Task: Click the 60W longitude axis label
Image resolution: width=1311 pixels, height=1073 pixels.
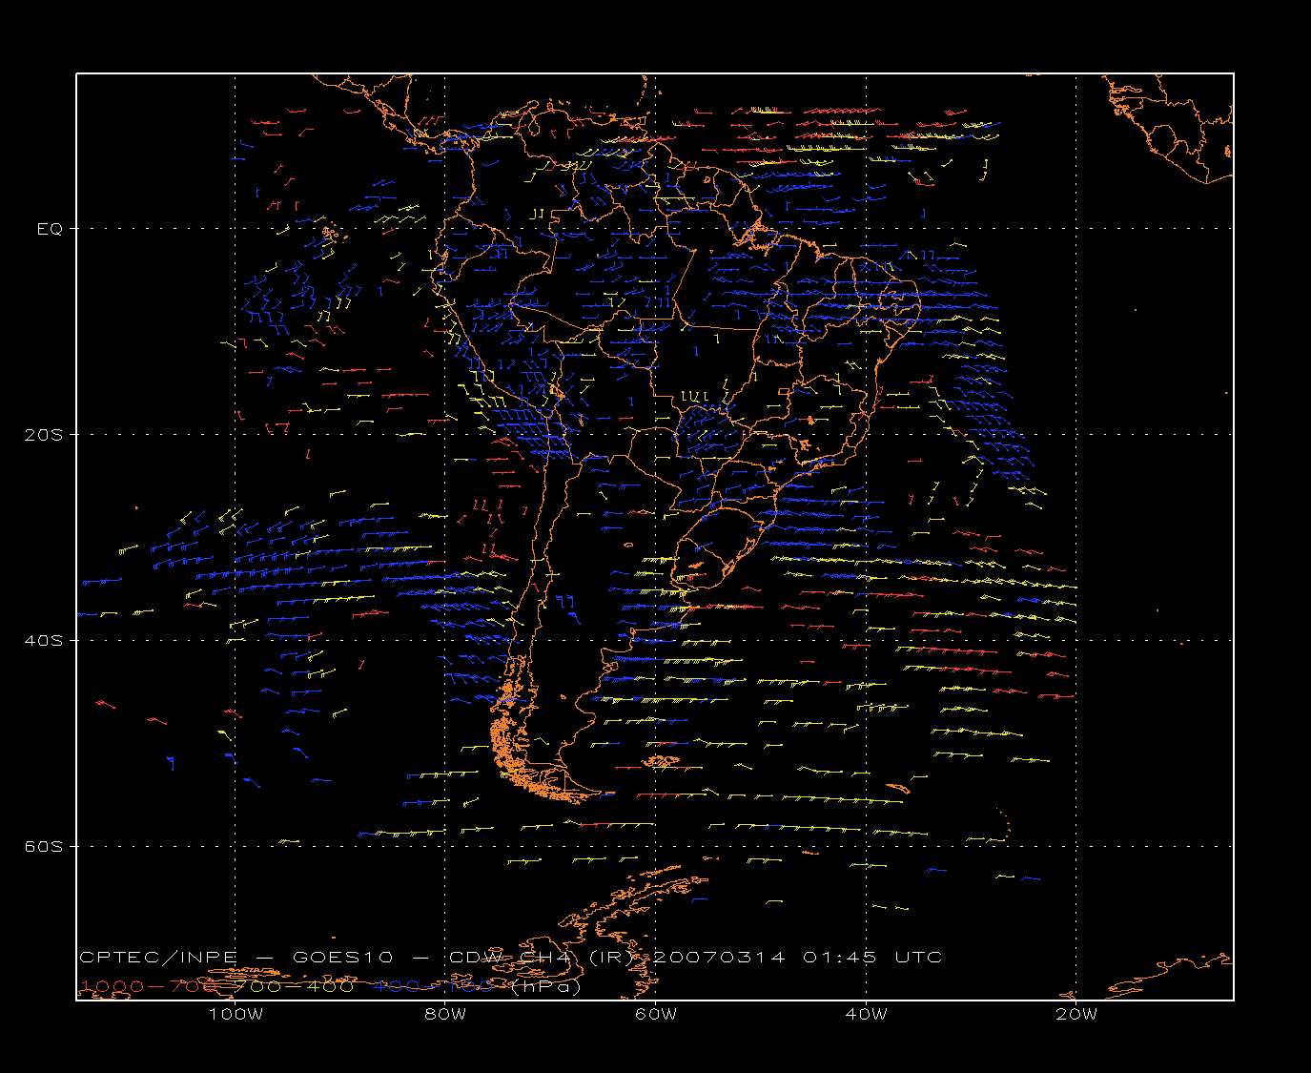Action: [656, 1015]
